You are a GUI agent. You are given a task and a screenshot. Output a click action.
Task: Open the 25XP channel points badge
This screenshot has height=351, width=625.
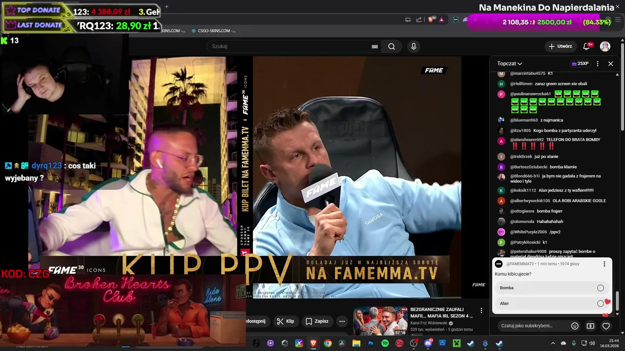click(x=580, y=63)
